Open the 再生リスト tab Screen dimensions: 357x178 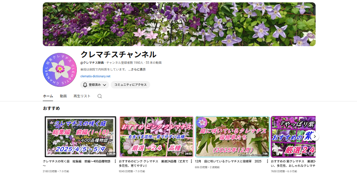tap(82, 96)
